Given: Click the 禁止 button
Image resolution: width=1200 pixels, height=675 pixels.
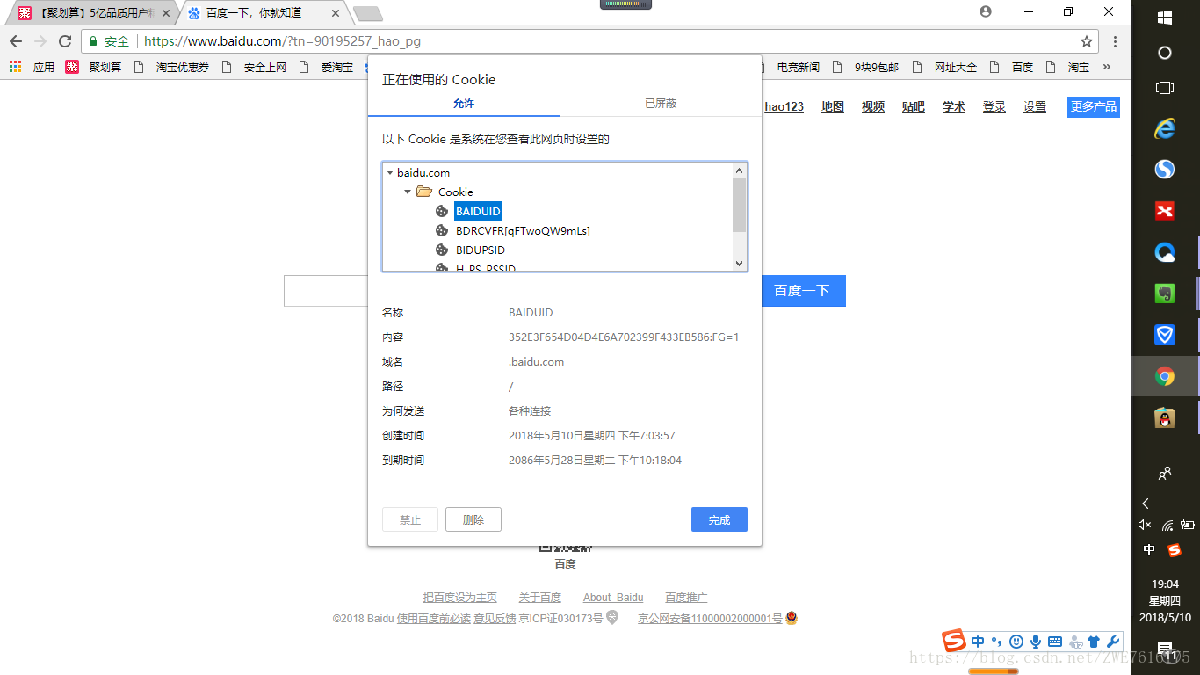Looking at the screenshot, I should 410,519.
